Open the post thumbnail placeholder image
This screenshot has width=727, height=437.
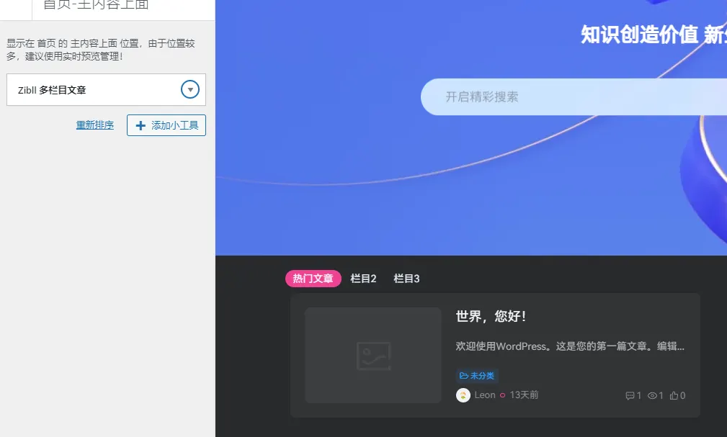373,356
